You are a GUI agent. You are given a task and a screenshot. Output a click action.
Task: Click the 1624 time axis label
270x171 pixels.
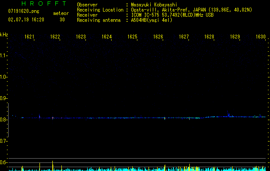tap(106, 37)
